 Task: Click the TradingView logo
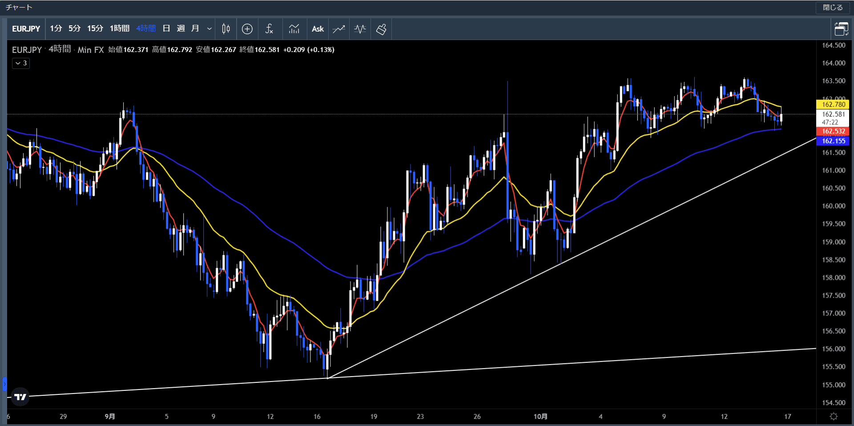tap(20, 397)
